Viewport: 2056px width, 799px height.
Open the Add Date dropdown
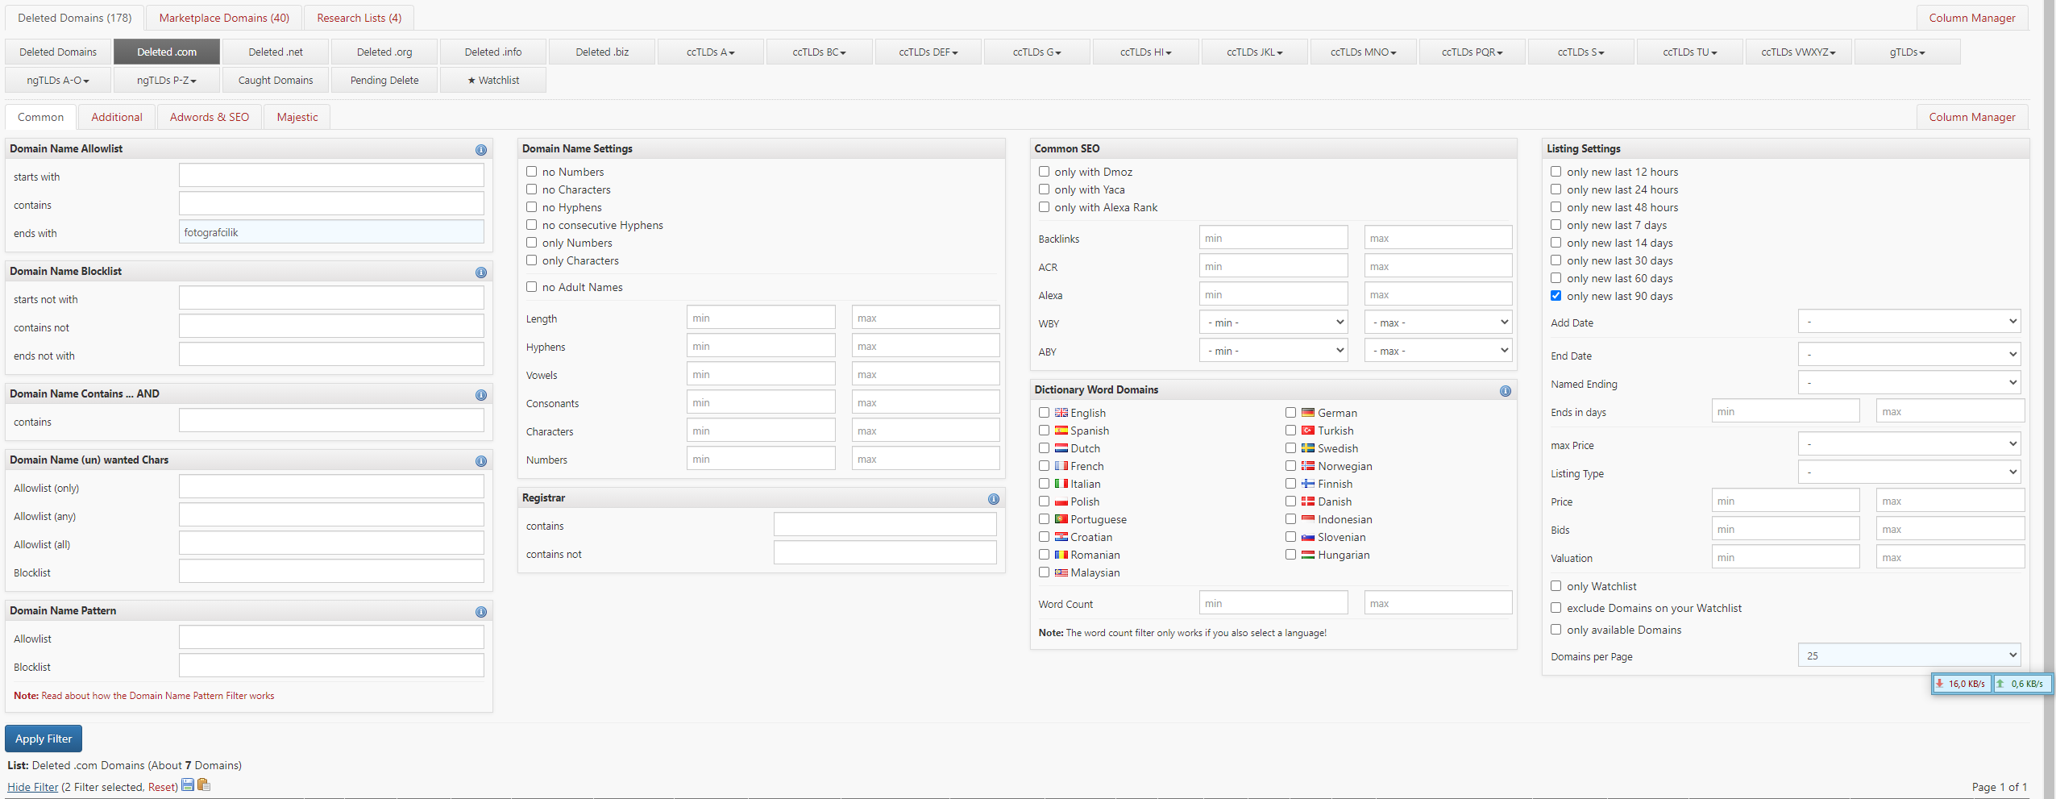click(1909, 322)
